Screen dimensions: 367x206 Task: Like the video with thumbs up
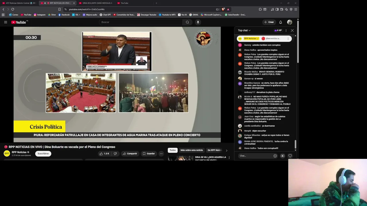(x=104, y=154)
